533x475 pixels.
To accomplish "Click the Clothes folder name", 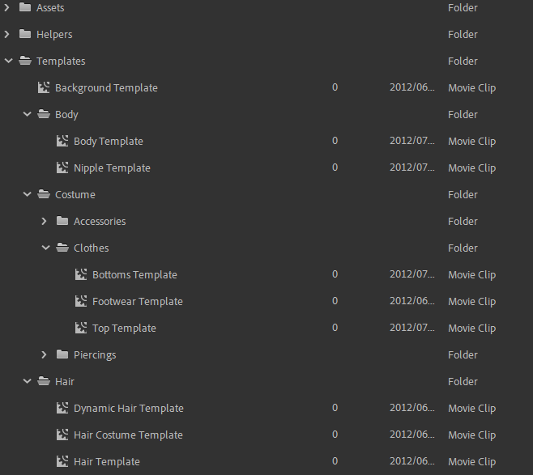I will click(x=91, y=248).
